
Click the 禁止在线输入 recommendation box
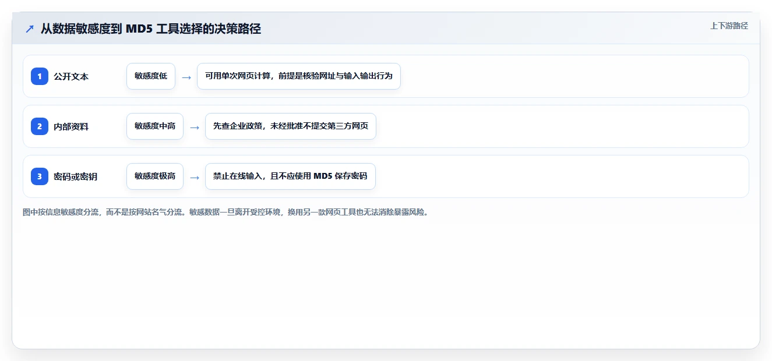click(x=290, y=176)
